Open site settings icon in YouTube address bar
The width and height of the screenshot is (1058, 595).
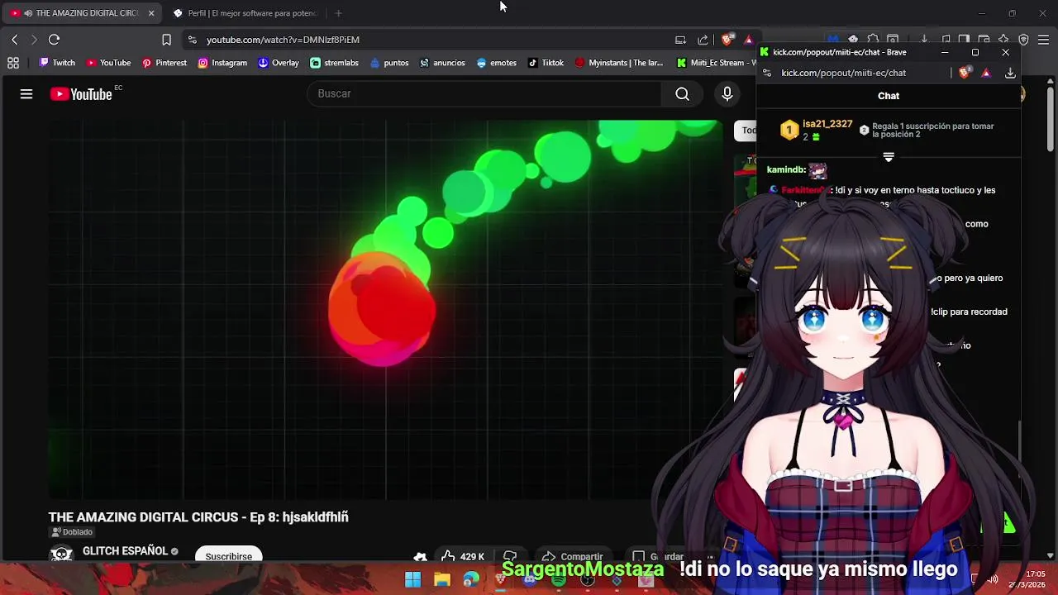point(192,40)
